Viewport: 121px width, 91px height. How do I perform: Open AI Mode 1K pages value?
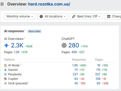[x=99, y=65]
